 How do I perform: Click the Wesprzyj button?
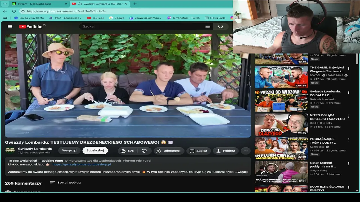coord(69,151)
